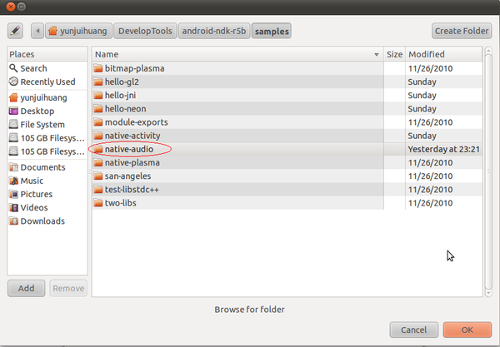Viewport: 500px width, 347px height.
Task: Click the Pictures folder icon in Places
Action: (13, 194)
